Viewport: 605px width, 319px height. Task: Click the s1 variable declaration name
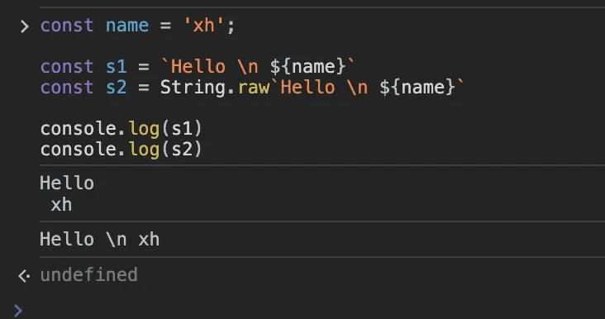click(x=117, y=67)
